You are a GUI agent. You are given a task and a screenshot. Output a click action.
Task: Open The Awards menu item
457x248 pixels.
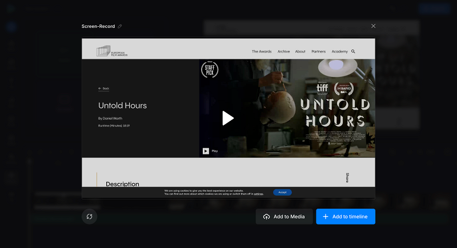point(262,51)
